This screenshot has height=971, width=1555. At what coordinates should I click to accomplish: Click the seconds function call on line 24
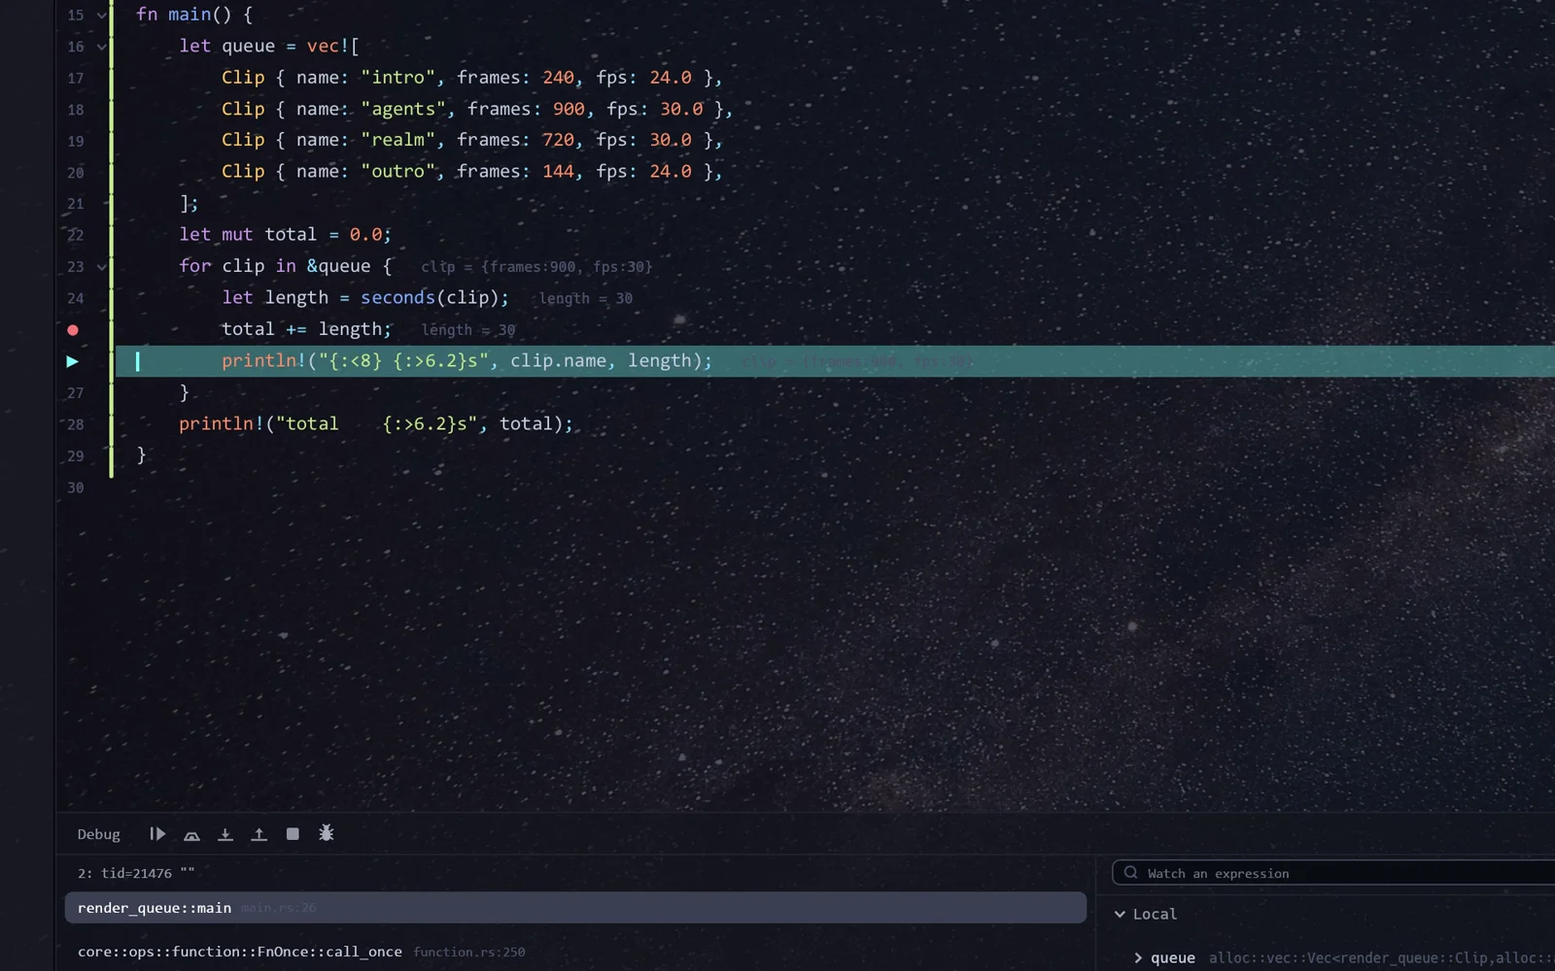[x=397, y=298]
